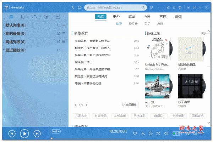Select the 排行榜 sub-tab
This screenshot has width=213, height=142.
pos(133,24)
